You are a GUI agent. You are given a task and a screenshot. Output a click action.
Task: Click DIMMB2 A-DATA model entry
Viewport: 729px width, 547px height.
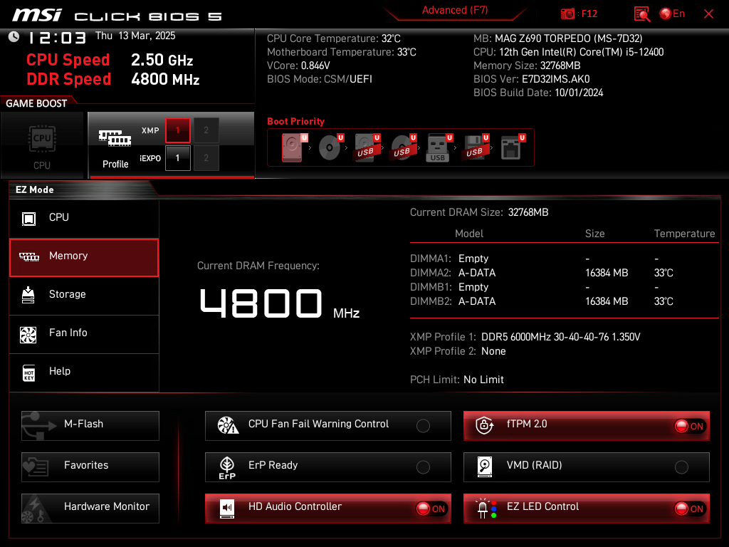click(476, 301)
